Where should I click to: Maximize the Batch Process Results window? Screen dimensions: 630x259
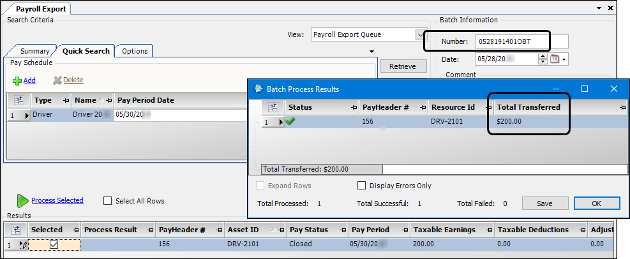coord(585,89)
